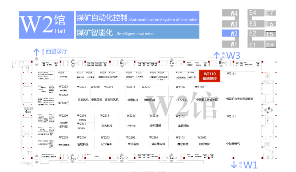Click the gate 2 door marker
Viewport: 296px width, 172px height.
(122, 158)
